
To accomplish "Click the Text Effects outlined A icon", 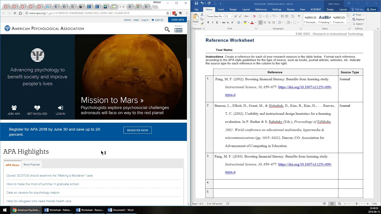I will tap(238, 23).
